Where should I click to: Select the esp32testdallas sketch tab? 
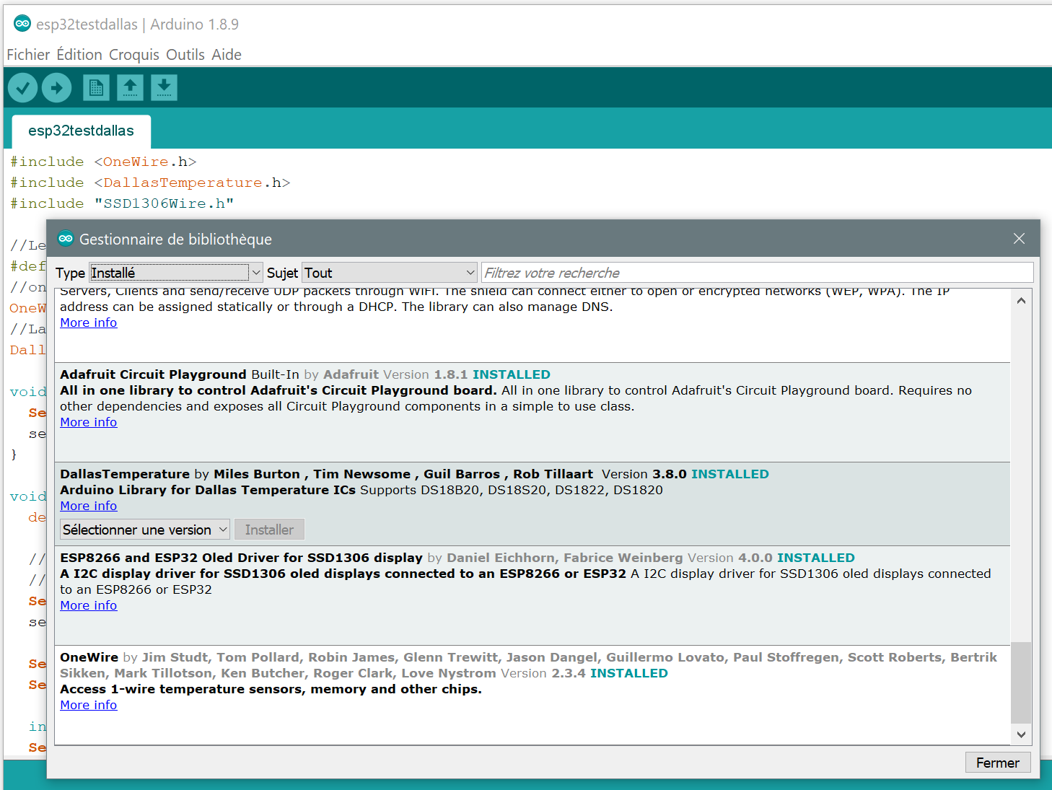[81, 131]
